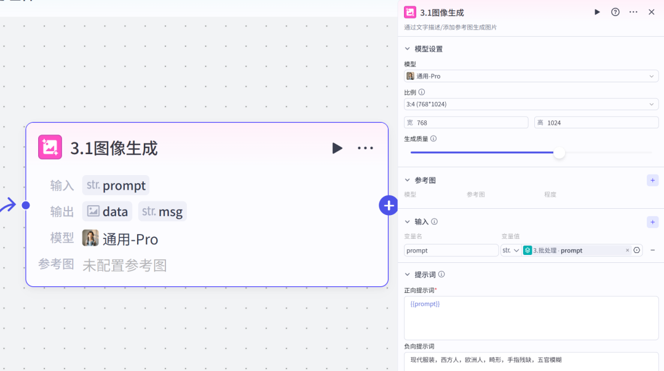
Task: Show info tooltip next to 比例
Action: pyautogui.click(x=422, y=92)
